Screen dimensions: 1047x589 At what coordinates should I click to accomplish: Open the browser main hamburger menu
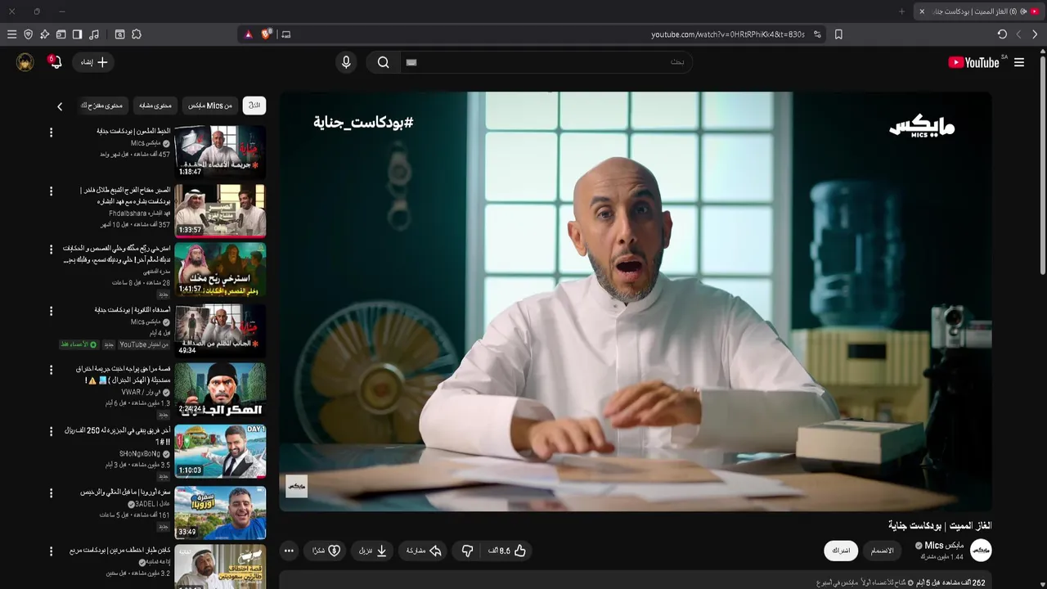click(11, 34)
